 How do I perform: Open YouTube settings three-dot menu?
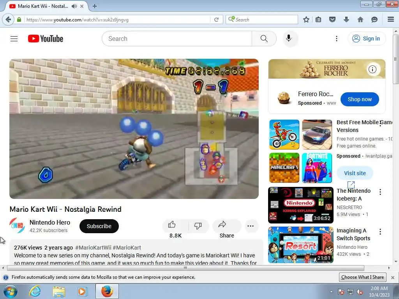pos(336,39)
